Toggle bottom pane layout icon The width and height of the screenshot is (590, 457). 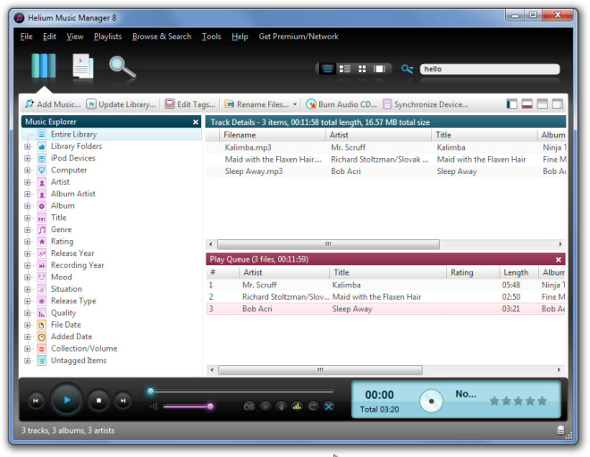coord(527,104)
